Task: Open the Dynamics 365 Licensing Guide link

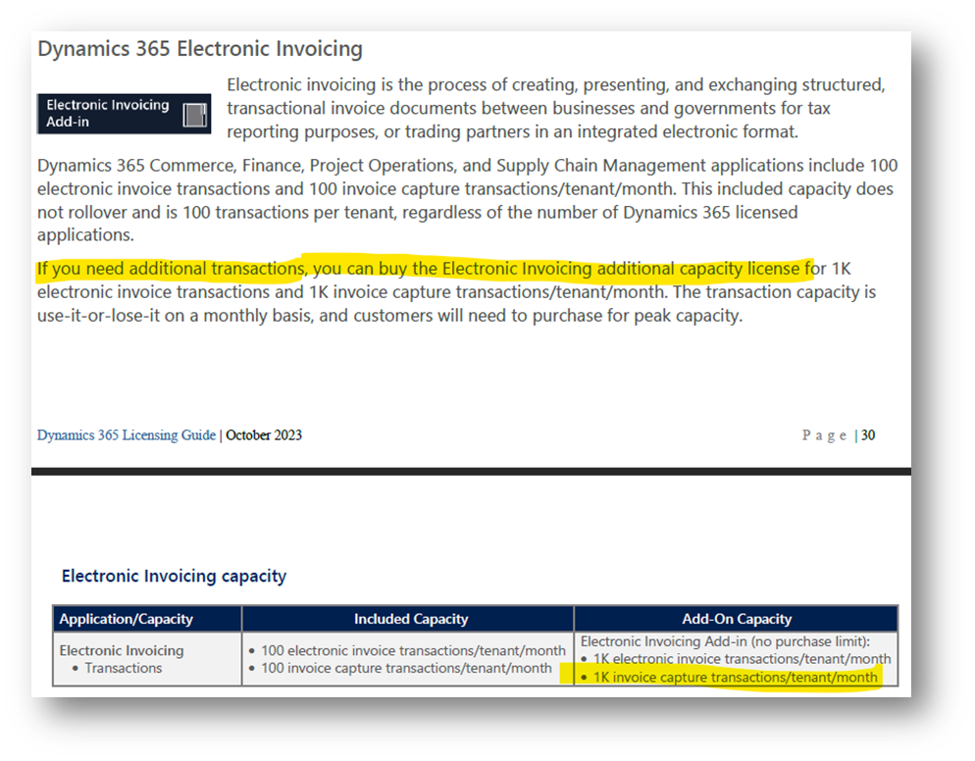Action: coord(127,435)
